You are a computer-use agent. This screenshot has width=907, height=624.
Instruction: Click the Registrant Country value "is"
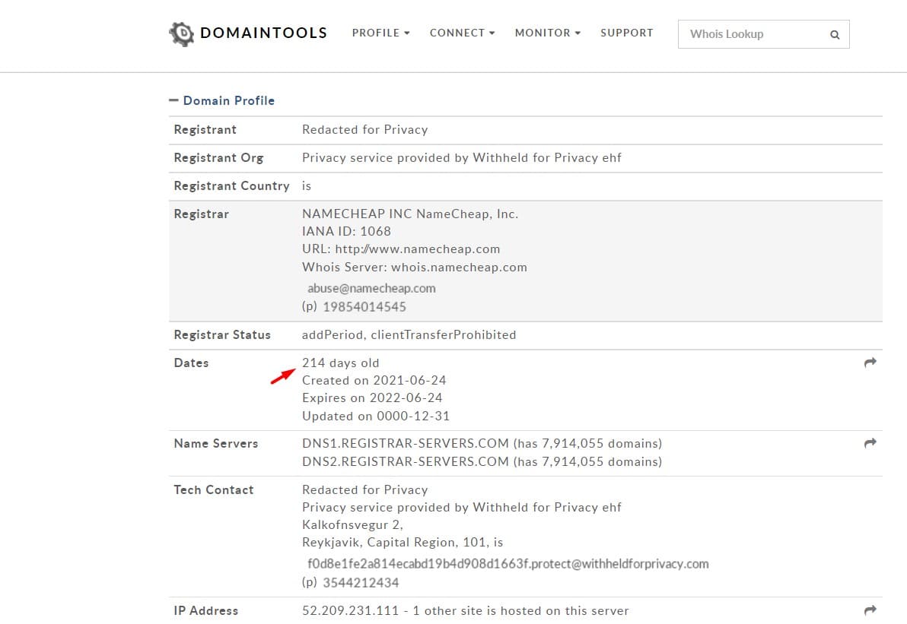coord(307,186)
